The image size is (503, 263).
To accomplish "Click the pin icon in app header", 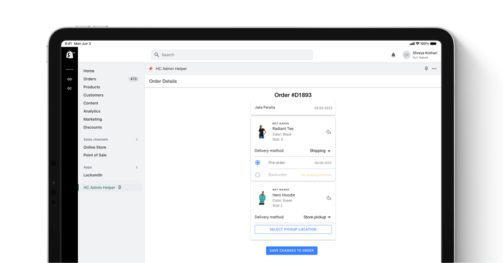I will (426, 69).
